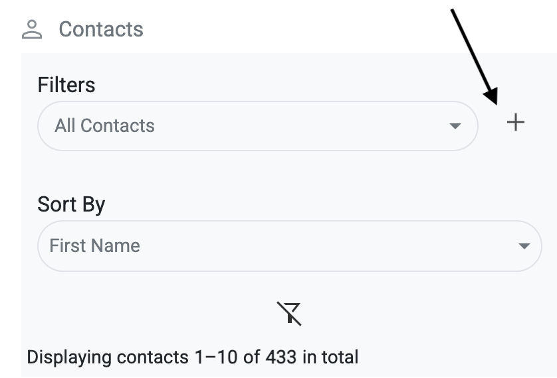The image size is (557, 378).
Task: Click the All Contacts text in filter field
Action: click(x=104, y=126)
